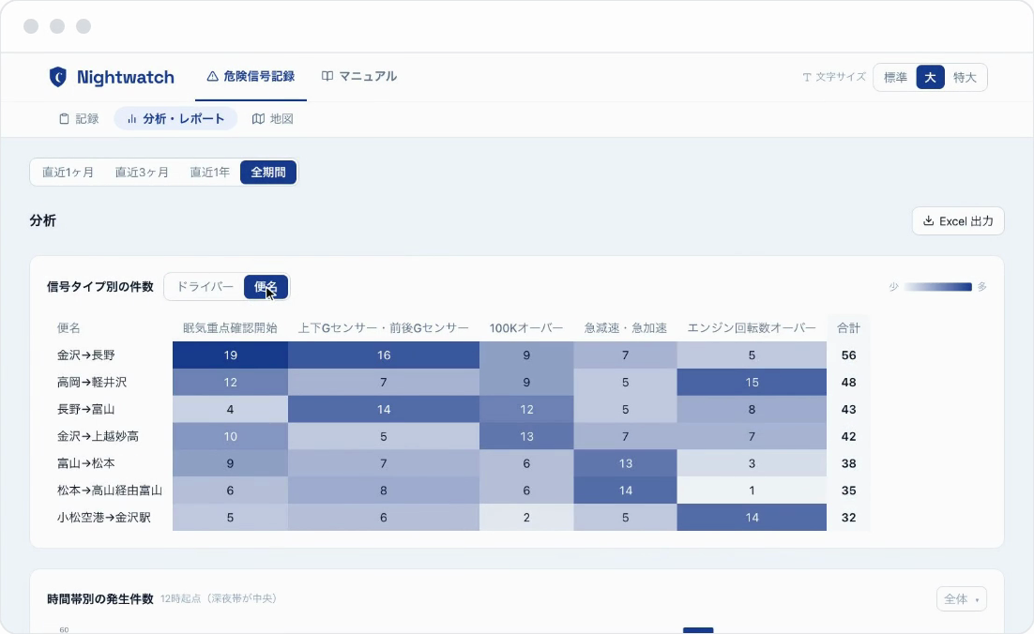
Task: Click cell 12 in 長野→富山 row
Action: point(526,409)
